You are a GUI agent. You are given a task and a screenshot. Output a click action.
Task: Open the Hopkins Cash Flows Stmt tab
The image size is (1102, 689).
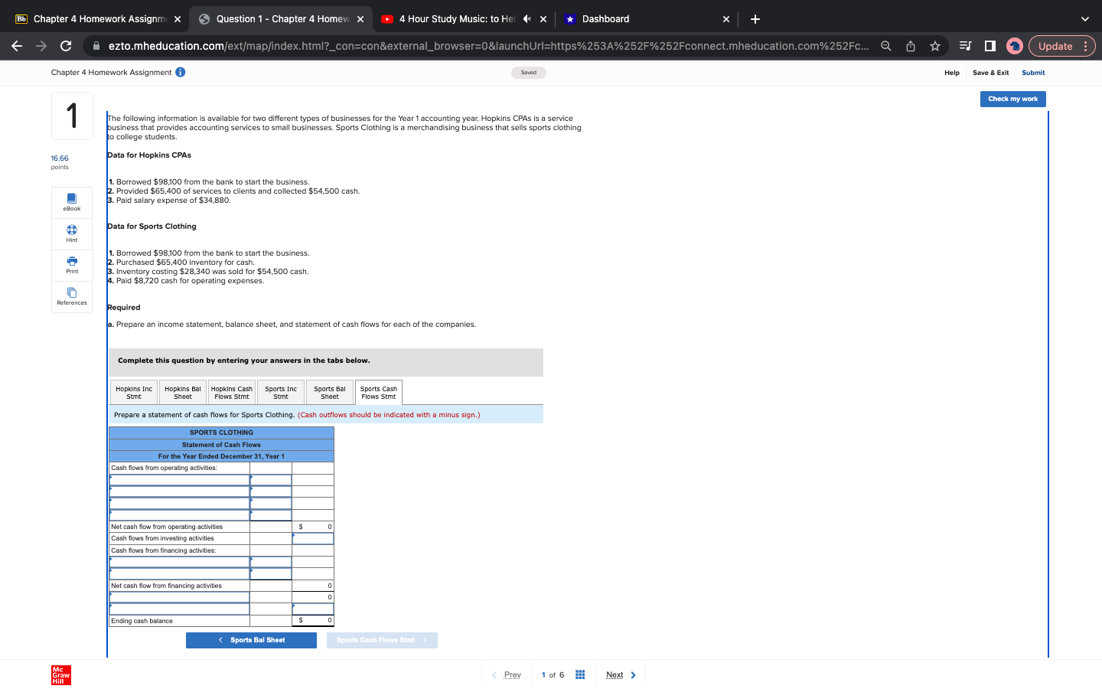click(232, 393)
